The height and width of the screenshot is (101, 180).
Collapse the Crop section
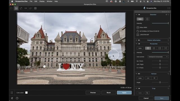pyautogui.click(x=136, y=88)
